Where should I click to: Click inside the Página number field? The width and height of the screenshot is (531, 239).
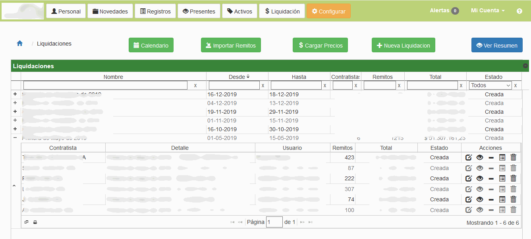click(274, 222)
